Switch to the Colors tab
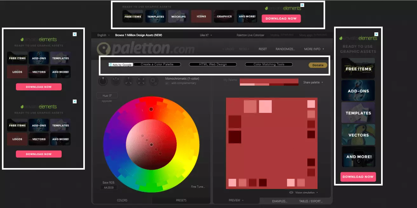 point(122,200)
